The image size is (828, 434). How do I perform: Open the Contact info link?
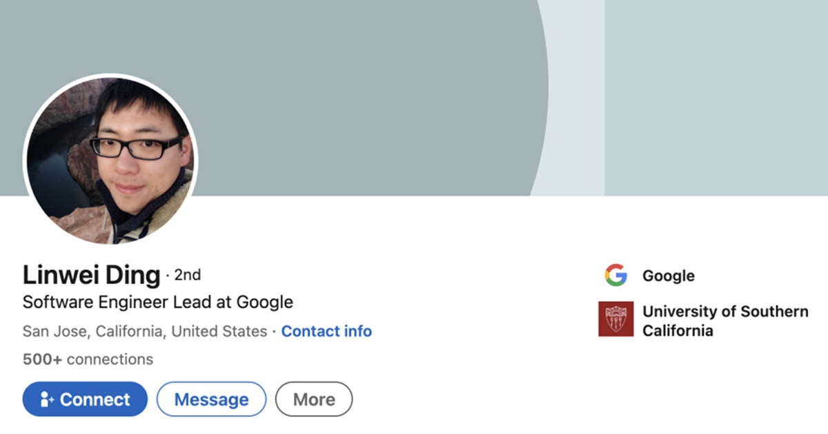pos(326,331)
